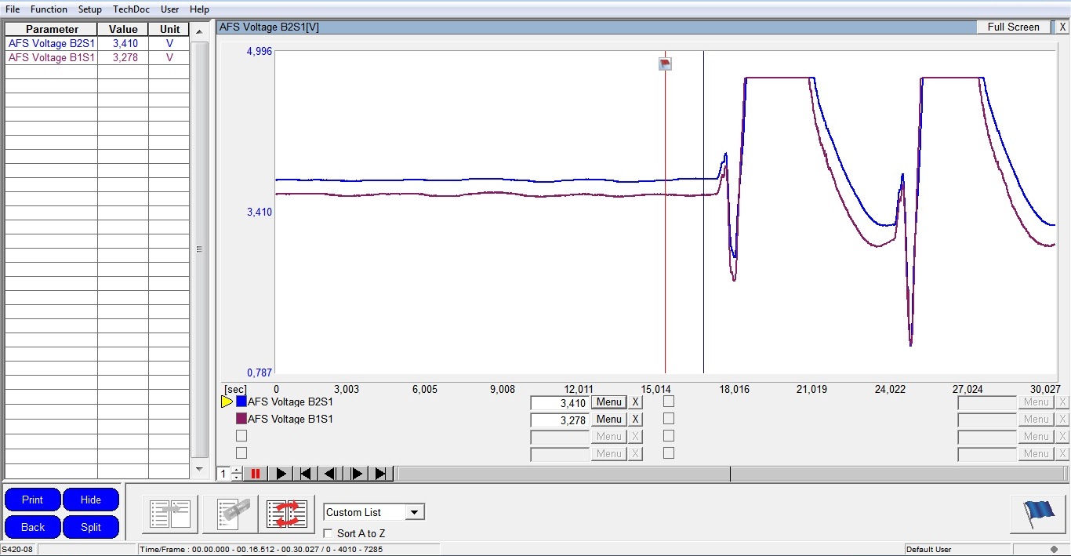Tick the checkbox right of B2S1 row
1071x556 pixels.
point(669,402)
